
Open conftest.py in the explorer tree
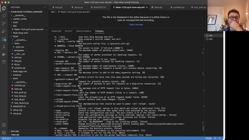click(x=20, y=86)
